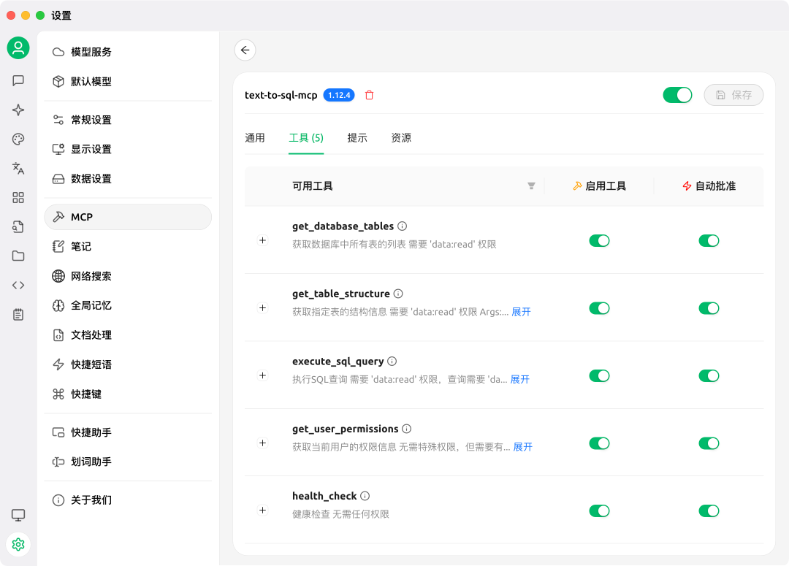Click 展开 link on get_table_structure description
Screen dimensions: 789x566
(x=521, y=311)
